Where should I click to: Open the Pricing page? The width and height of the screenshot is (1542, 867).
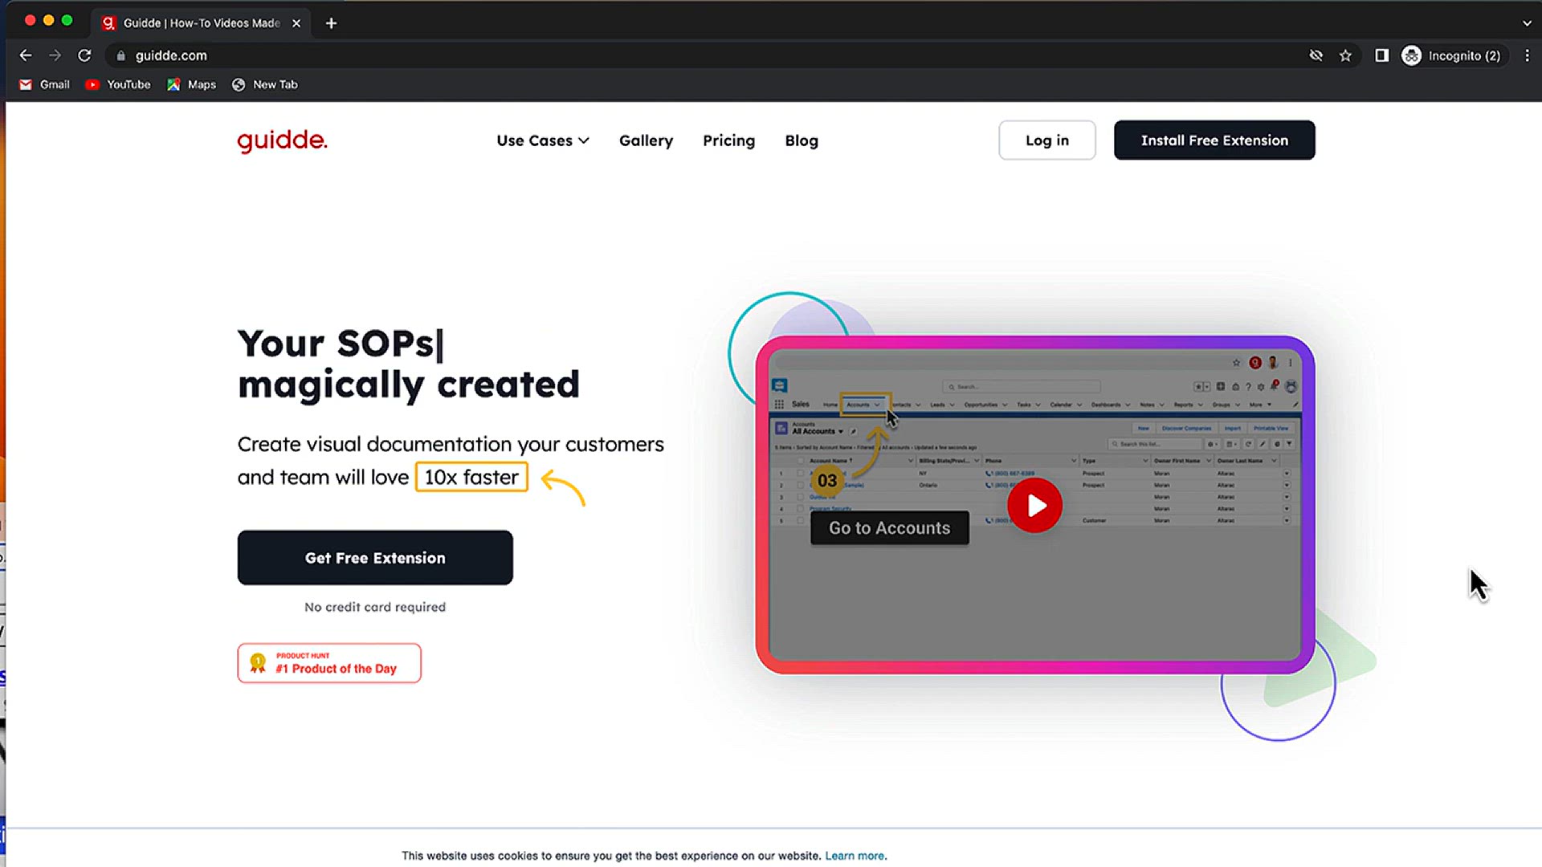728,140
